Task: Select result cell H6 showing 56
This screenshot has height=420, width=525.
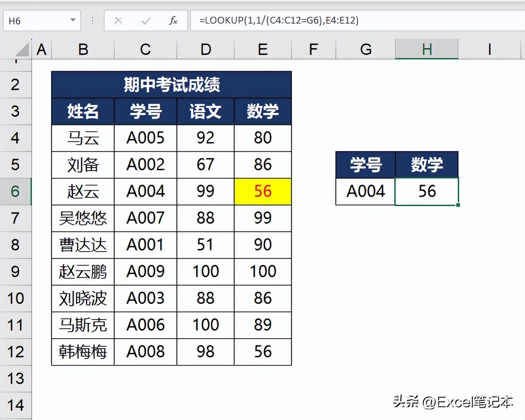Action: pos(427,192)
